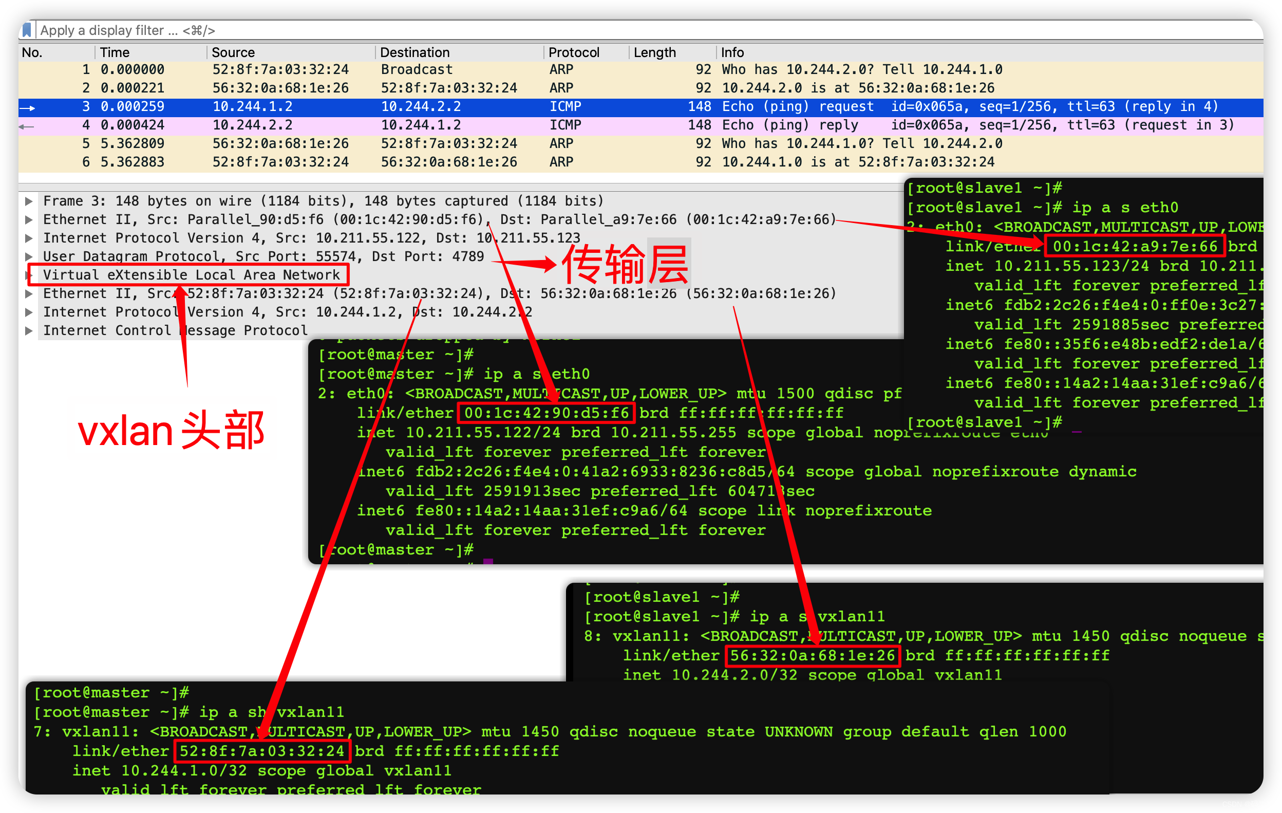The width and height of the screenshot is (1282, 813).
Task: Click time 5.362809 in packet list
Action: coord(133,143)
